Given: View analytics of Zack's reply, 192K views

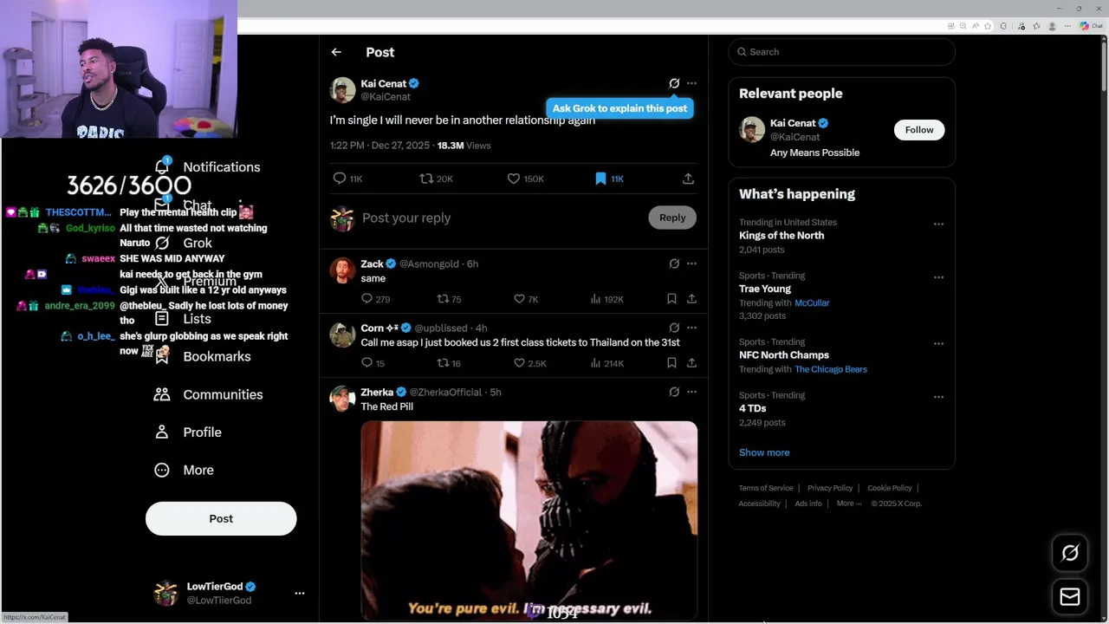Looking at the screenshot, I should pos(606,299).
